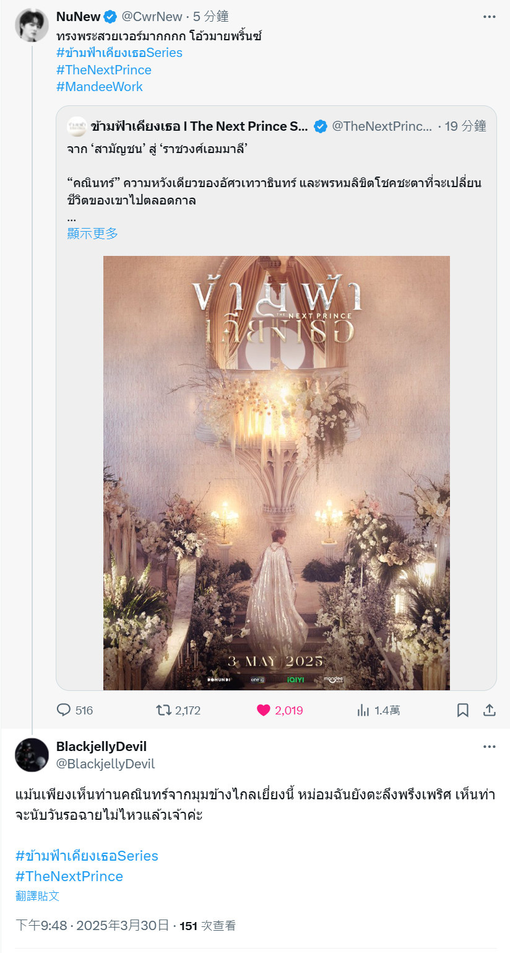The image size is (510, 953).
Task: Retweet the NuNew post
Action: click(178, 710)
